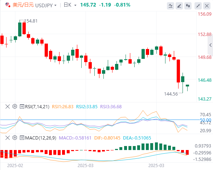Click the DIF:-0.80145 value
This screenshot has height=170, width=213.
point(107,138)
